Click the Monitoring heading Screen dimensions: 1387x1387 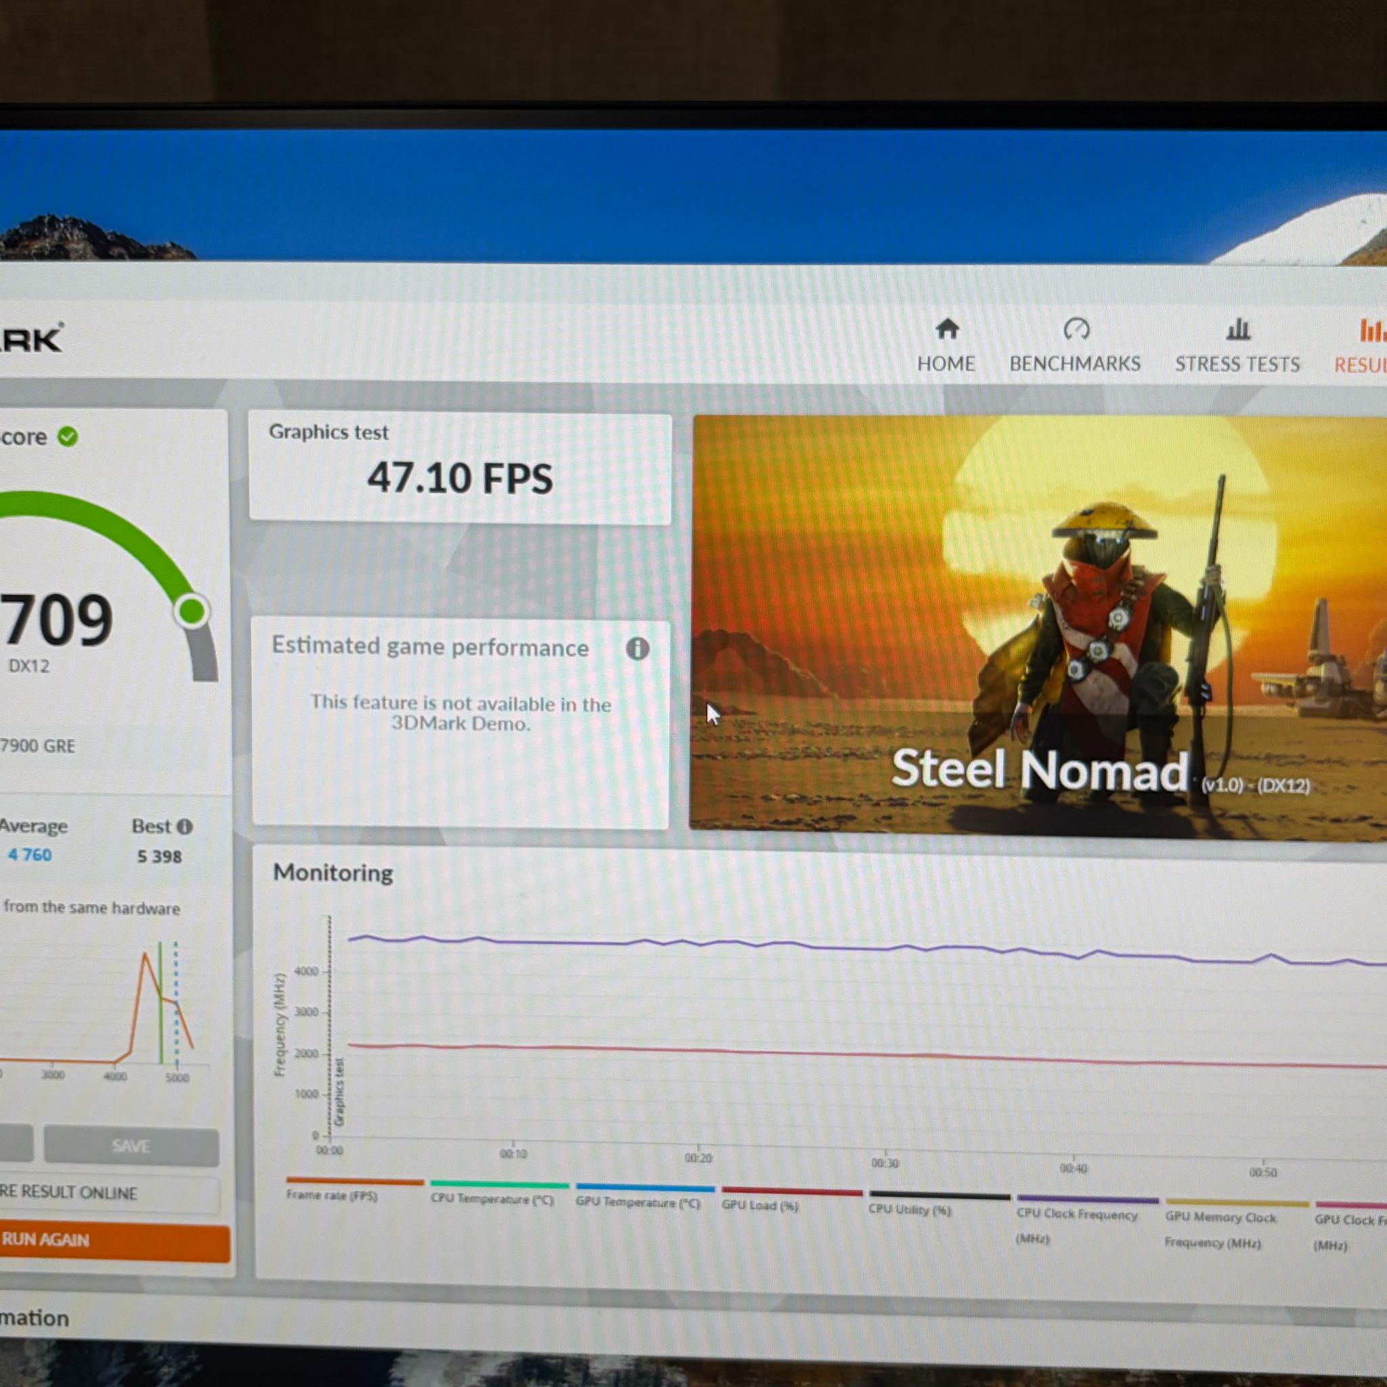click(x=333, y=872)
